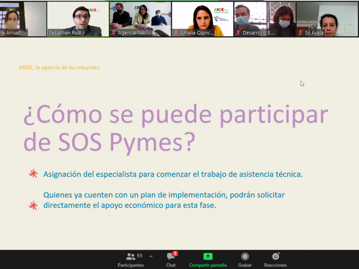Open the Reacciones smiley icon
Screen dimensions: 359x269
[x=276, y=256]
